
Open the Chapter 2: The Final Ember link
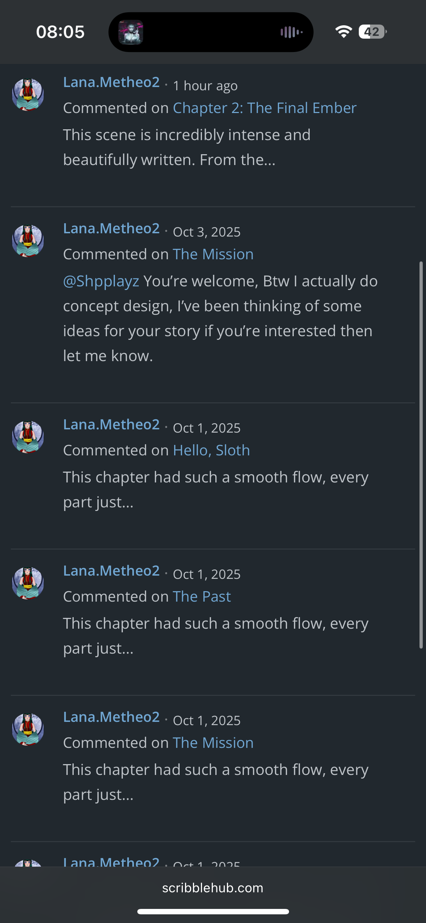point(264,108)
